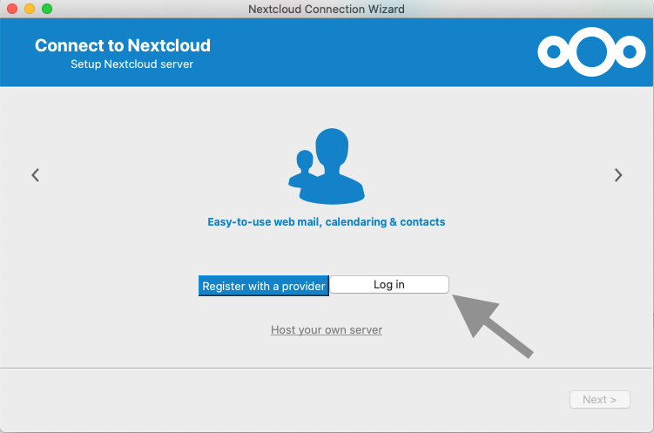Click the contacts people illustration

pos(327,166)
